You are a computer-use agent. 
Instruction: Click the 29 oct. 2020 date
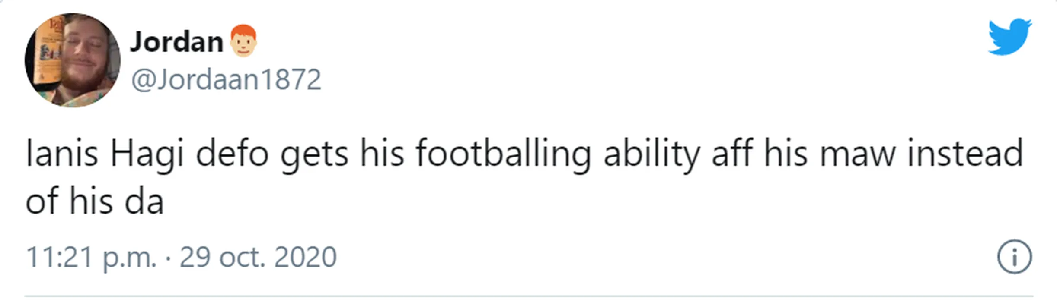pyautogui.click(x=258, y=257)
